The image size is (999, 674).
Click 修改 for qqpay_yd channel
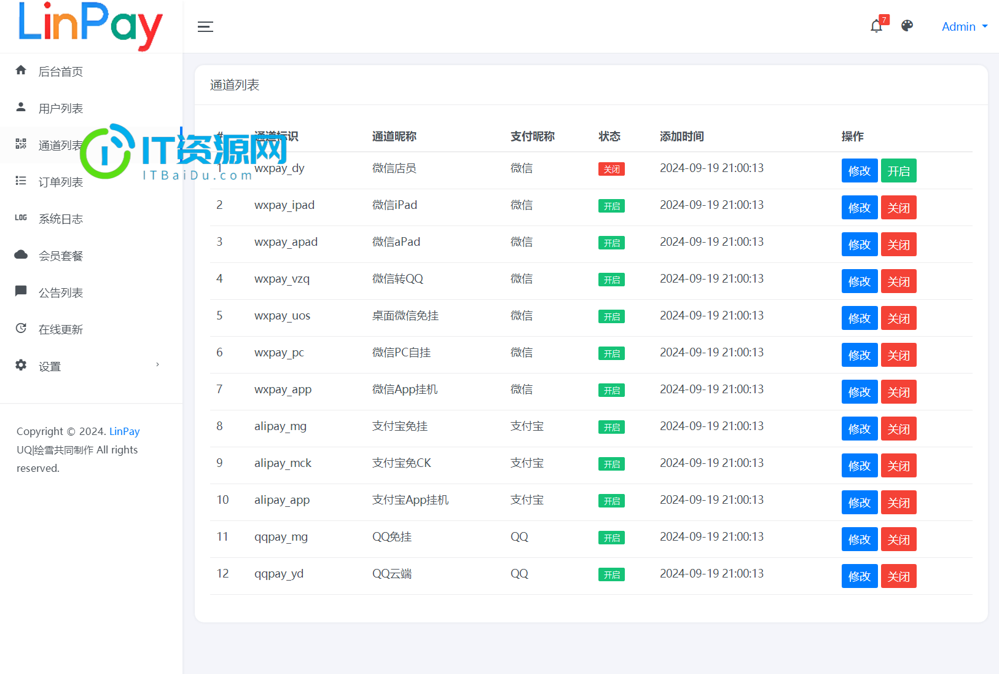860,576
